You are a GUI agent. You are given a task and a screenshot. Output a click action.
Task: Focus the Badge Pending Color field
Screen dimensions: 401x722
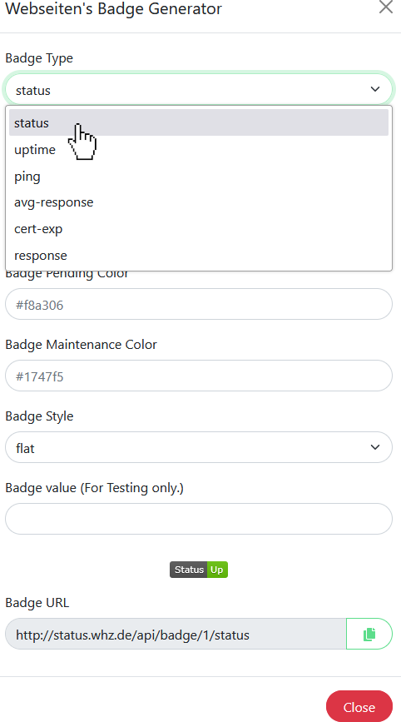199,304
